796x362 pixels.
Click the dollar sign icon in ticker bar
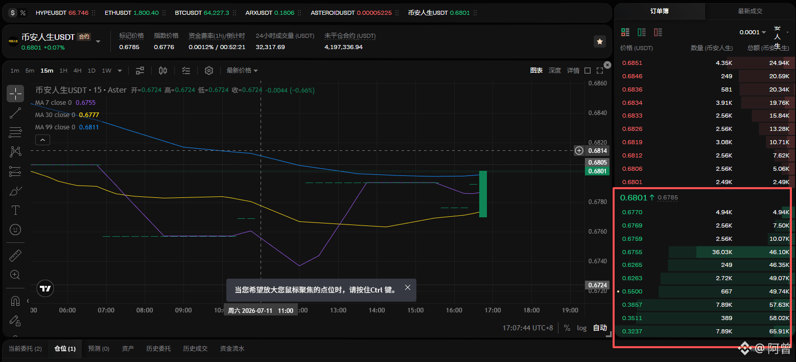pyautogui.click(x=13, y=12)
